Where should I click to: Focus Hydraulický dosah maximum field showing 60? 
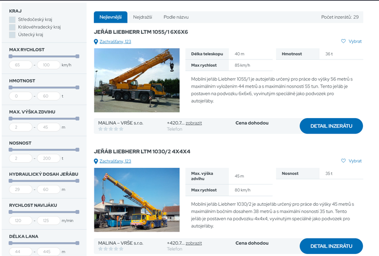49,189
